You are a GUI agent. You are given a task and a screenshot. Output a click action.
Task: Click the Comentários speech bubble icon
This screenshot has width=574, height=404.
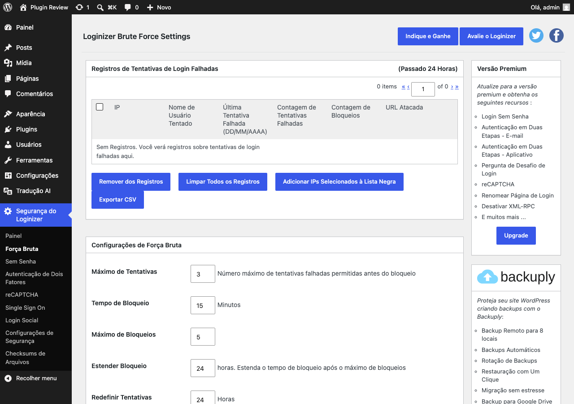click(x=8, y=94)
